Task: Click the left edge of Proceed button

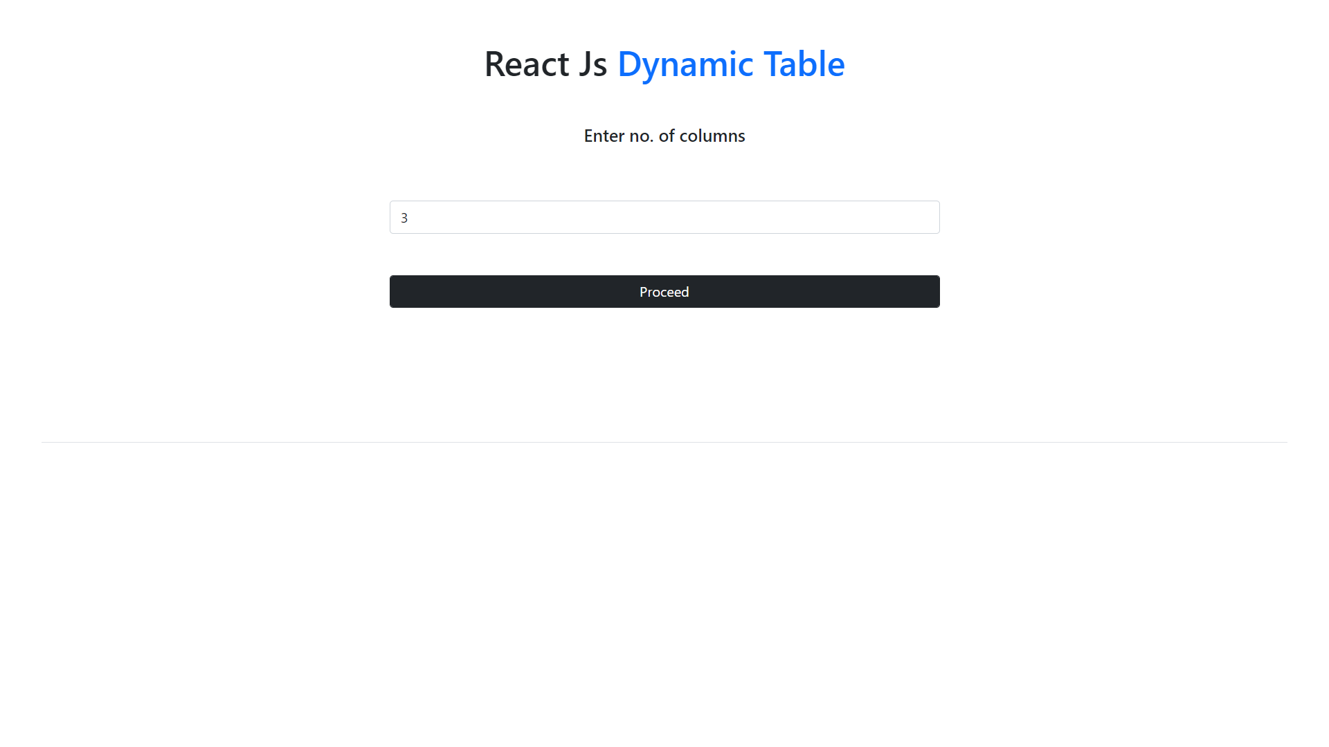Action: [x=398, y=292]
